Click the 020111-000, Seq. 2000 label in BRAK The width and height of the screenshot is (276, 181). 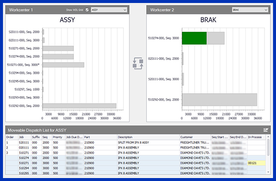click(x=163, y=59)
